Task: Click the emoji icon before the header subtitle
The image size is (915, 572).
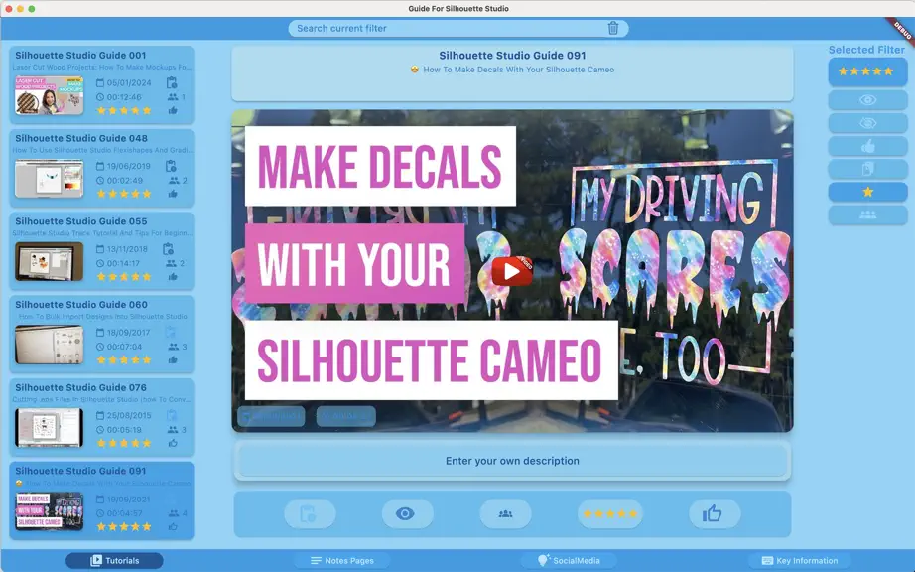Action: 414,70
